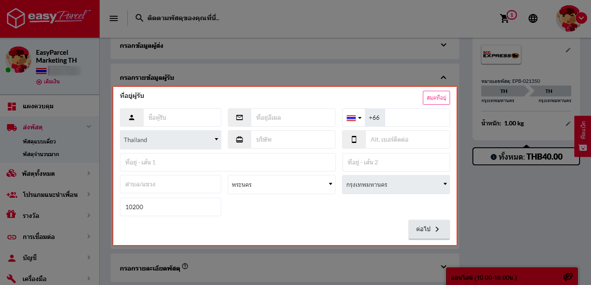Open the Thailand country dropdown

170,140
